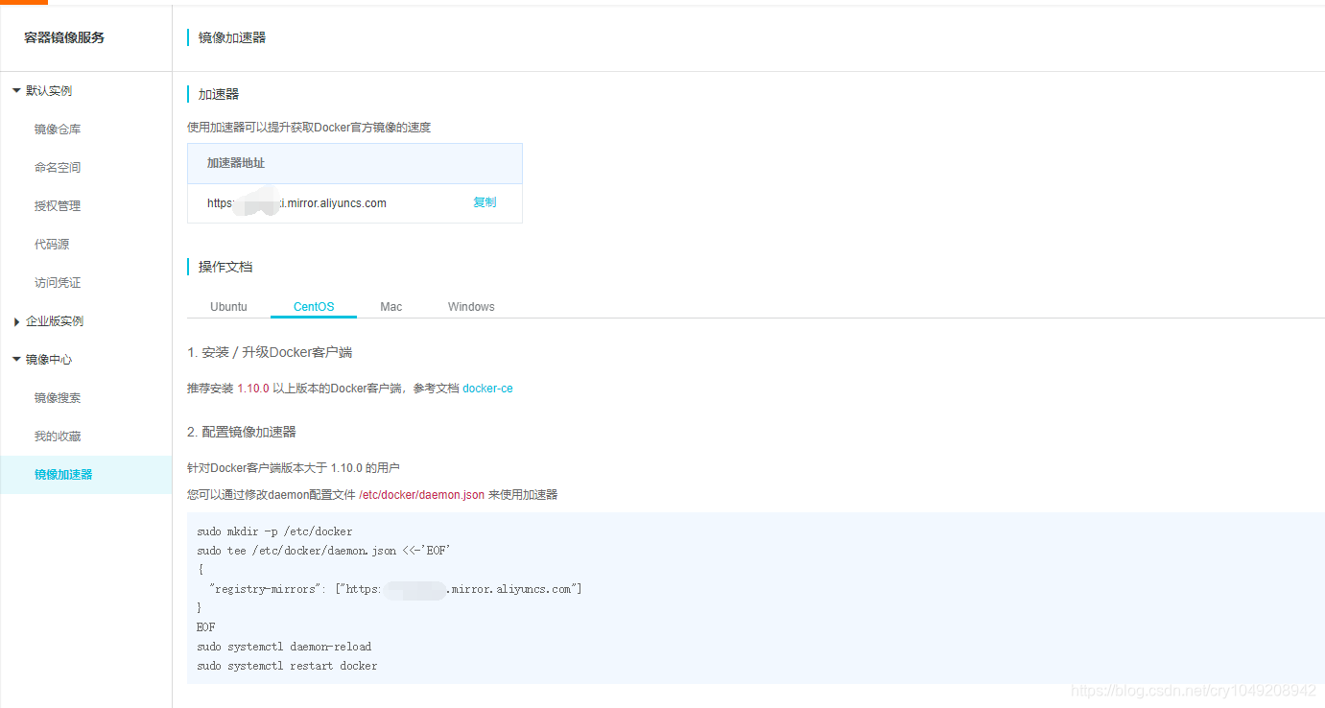Select the Mac documentation tab
Screen dimensions: 1325x708
(x=390, y=306)
